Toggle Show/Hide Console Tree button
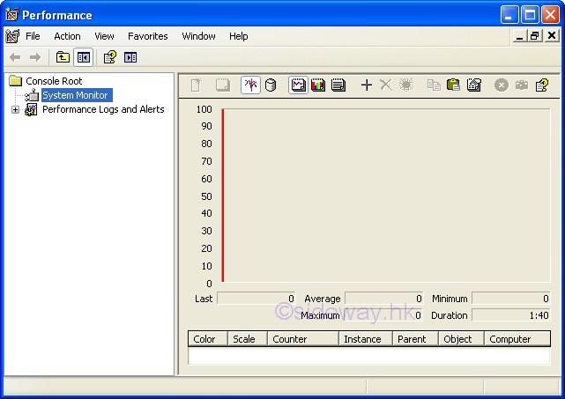Screen dimensions: 565x399 (x=83, y=57)
